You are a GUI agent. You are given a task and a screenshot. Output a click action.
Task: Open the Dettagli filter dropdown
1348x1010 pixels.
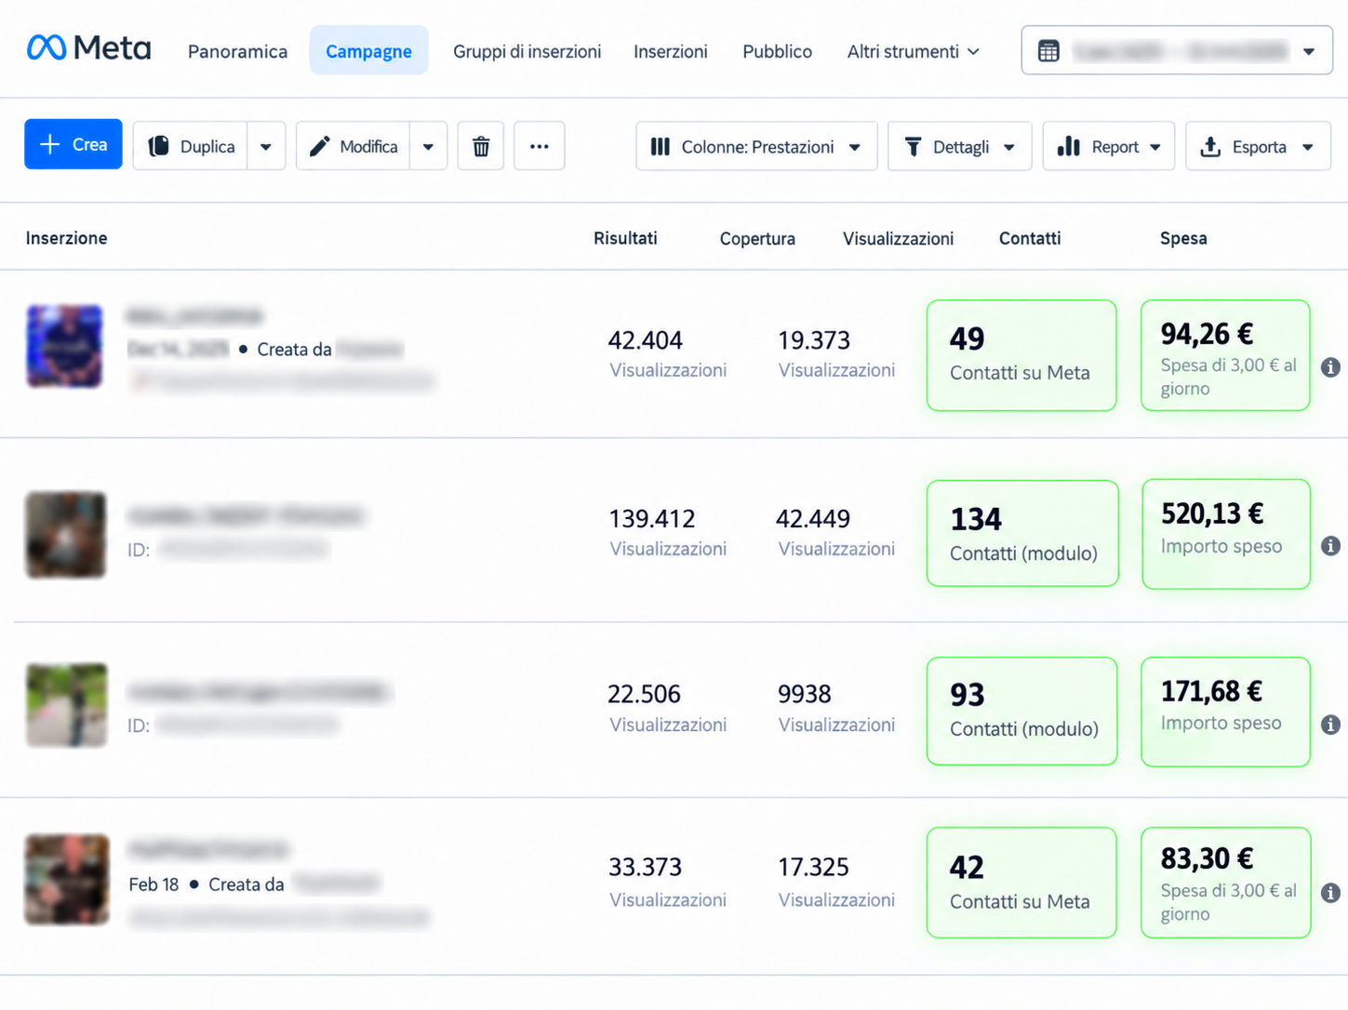point(959,146)
